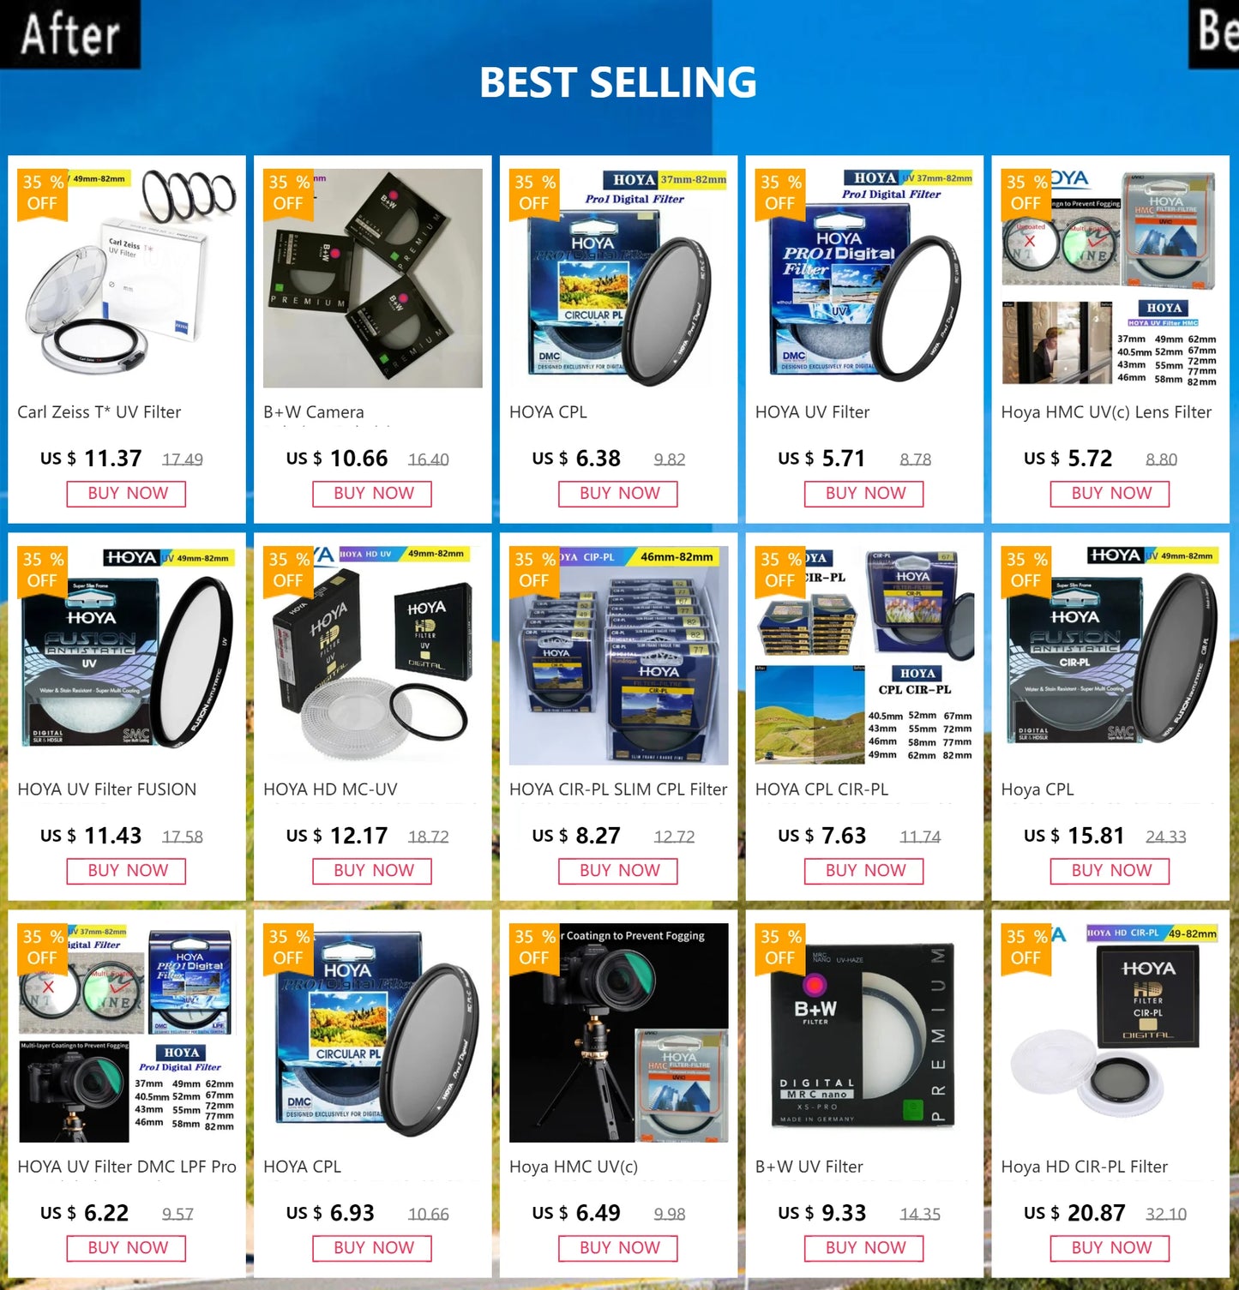Open the HOYA CPL image priced 6.93
The height and width of the screenshot is (1290, 1239).
tap(373, 1033)
